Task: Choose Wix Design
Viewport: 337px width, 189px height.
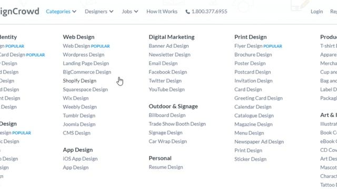Action: (x=76, y=98)
